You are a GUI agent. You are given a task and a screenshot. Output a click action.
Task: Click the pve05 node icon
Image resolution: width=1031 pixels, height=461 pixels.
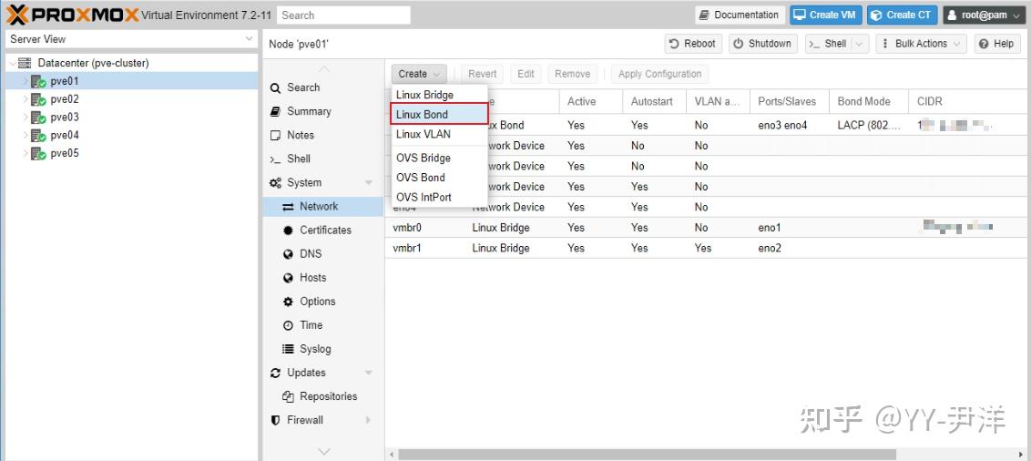pyautogui.click(x=38, y=153)
